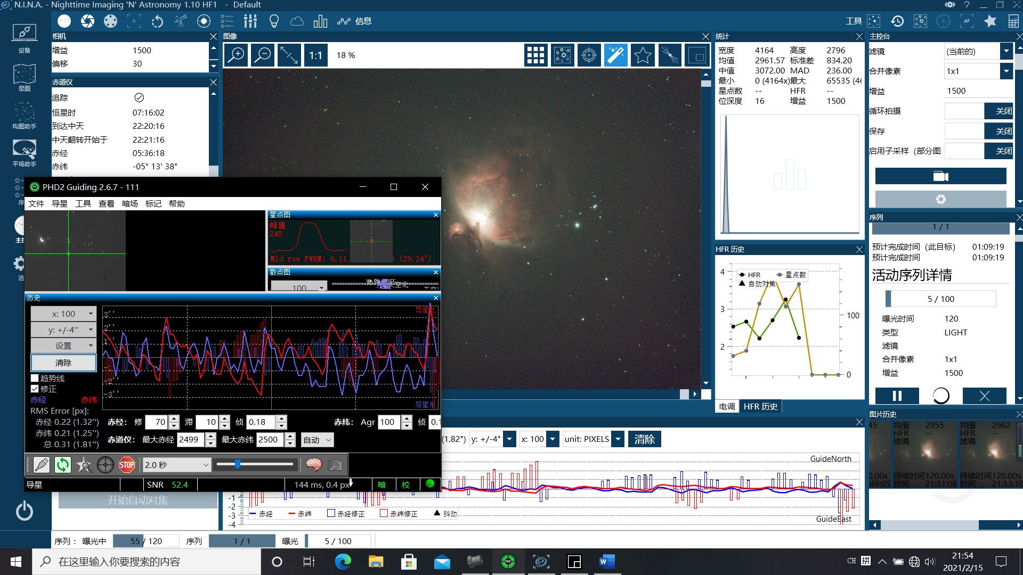Click the PHD2 STOP button
The width and height of the screenshot is (1023, 575).
[x=127, y=465]
